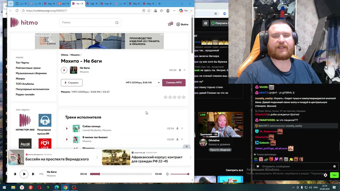
Task: Play the Не беги track in header
Action: pos(64,70)
